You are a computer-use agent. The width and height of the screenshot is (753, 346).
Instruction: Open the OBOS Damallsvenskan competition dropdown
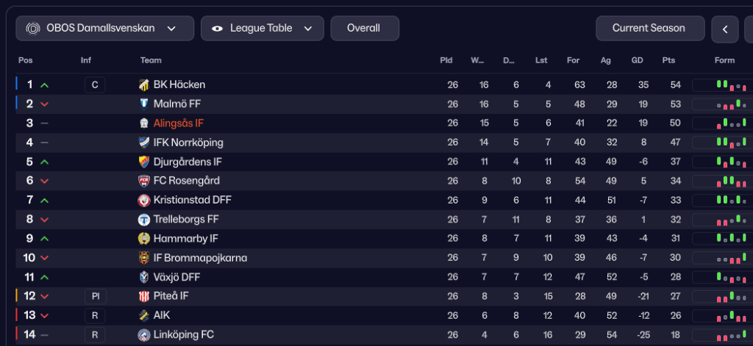pos(104,29)
